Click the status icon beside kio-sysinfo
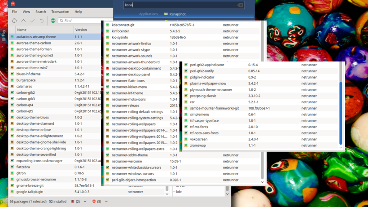Image resolution: width=368 pixels, height=207 pixels. point(108,37)
